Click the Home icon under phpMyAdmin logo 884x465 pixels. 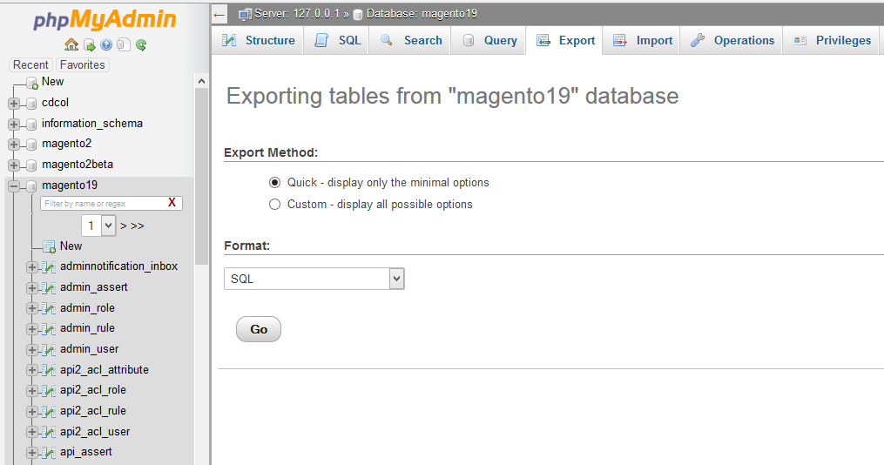71,44
